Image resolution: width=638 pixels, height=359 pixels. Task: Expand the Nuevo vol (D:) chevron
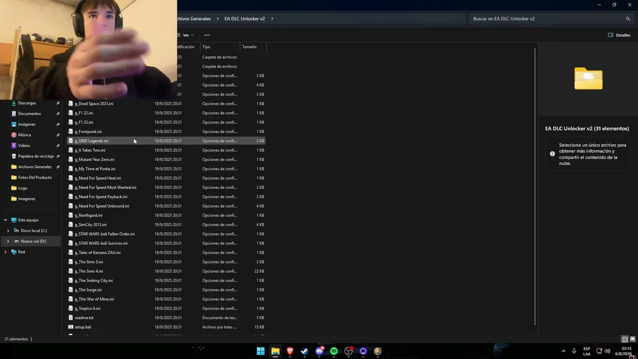[x=8, y=241]
